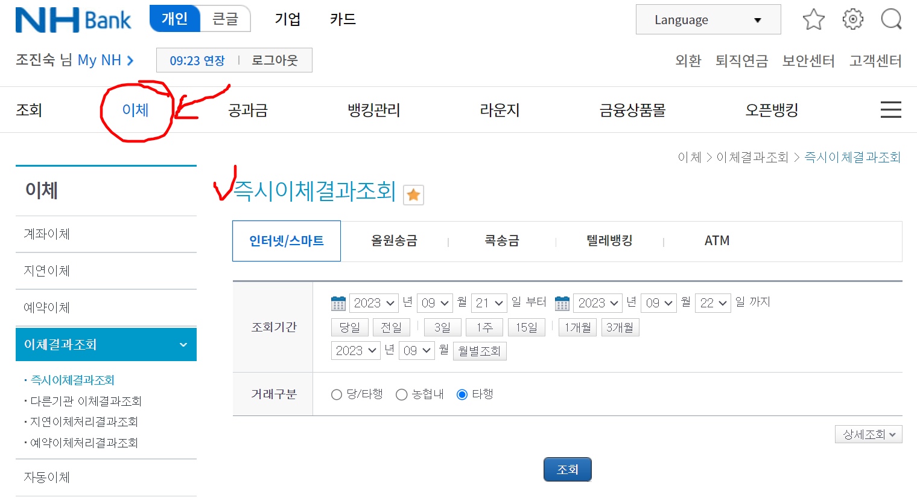Click the blue 조회 button
This screenshot has height=500, width=917.
pos(567,469)
